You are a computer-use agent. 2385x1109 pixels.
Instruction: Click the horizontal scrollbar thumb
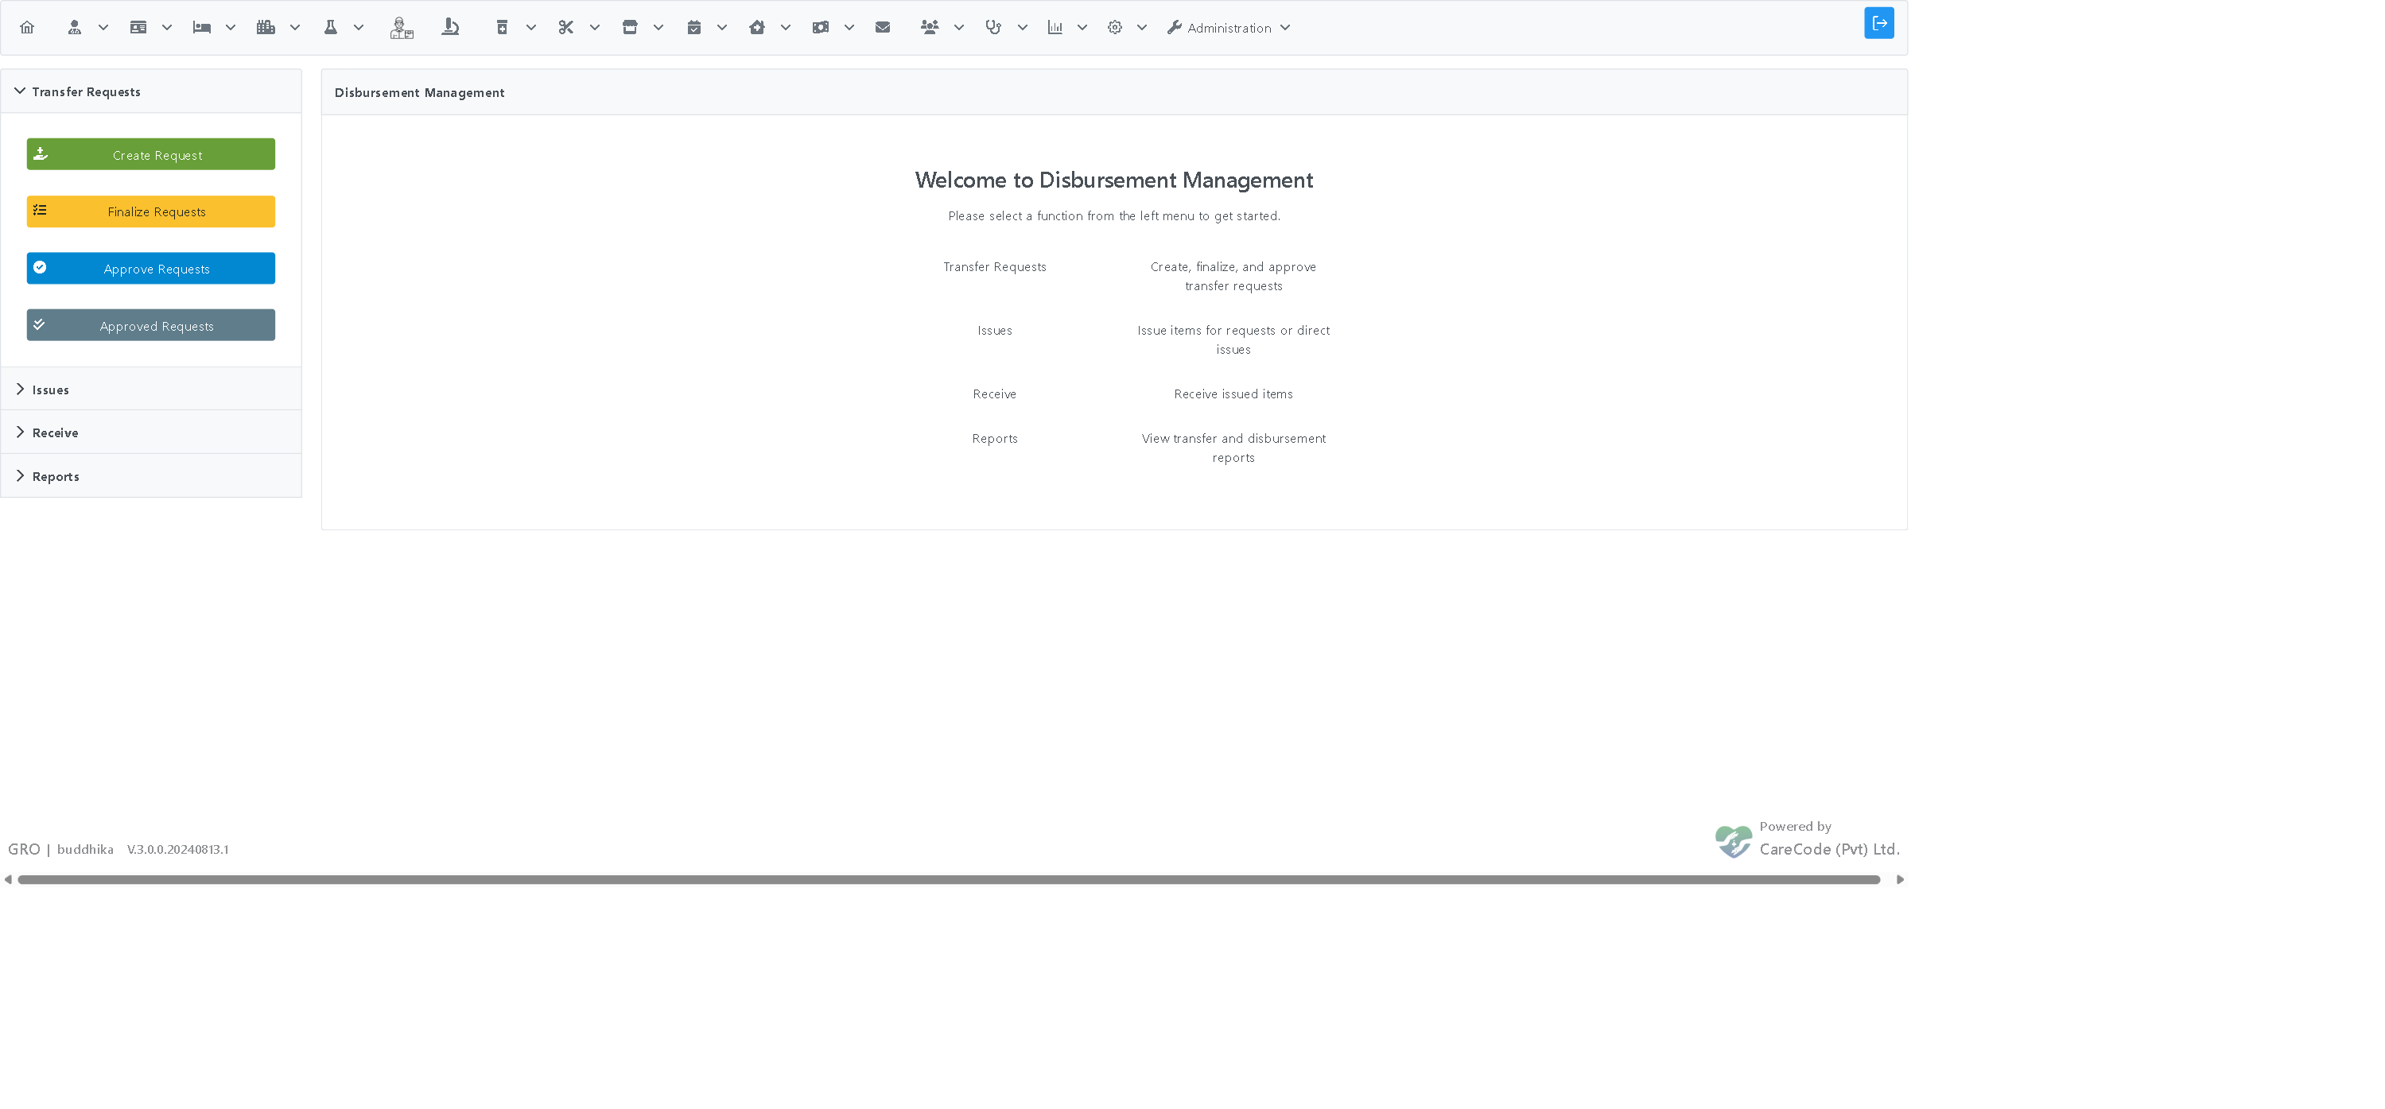(949, 880)
